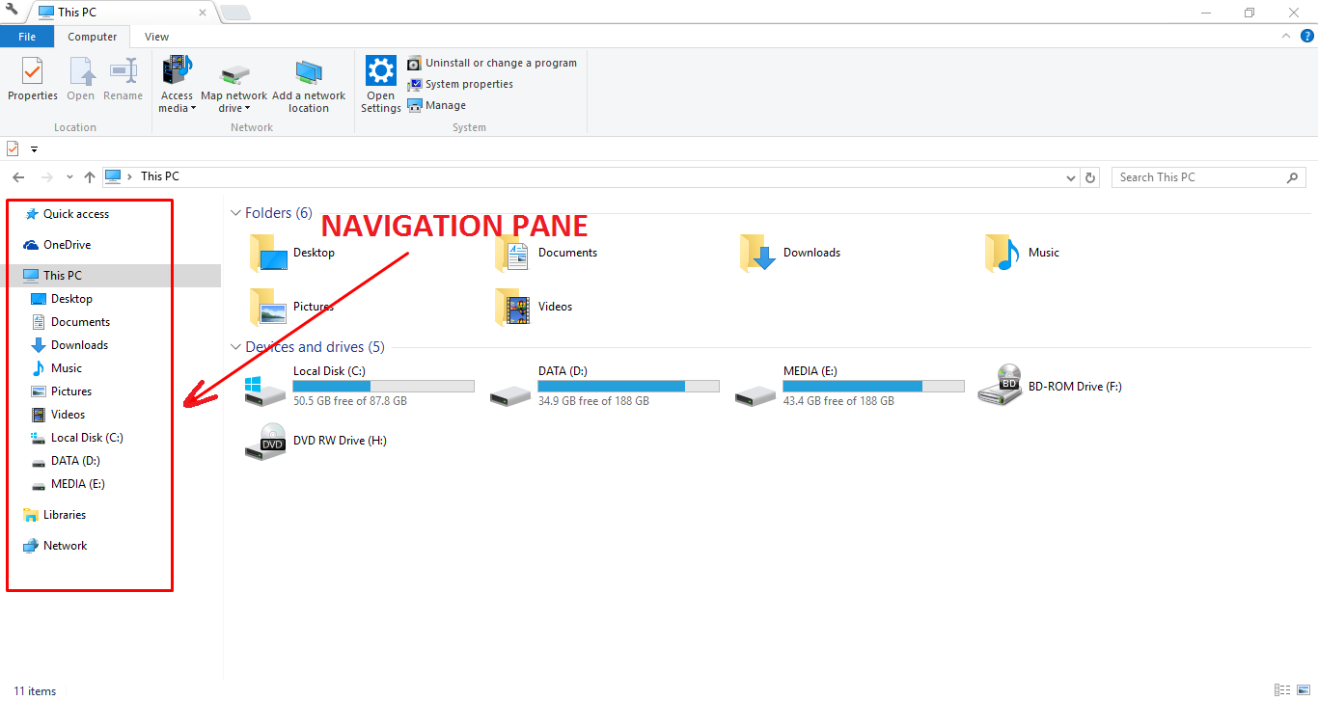Open the address bar history dropdown
Image resolution: width=1318 pixels, height=701 pixels.
click(1070, 176)
